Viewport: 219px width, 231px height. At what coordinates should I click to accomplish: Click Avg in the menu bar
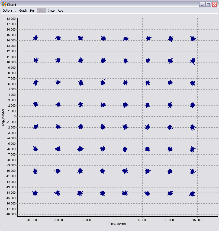pyautogui.click(x=60, y=11)
